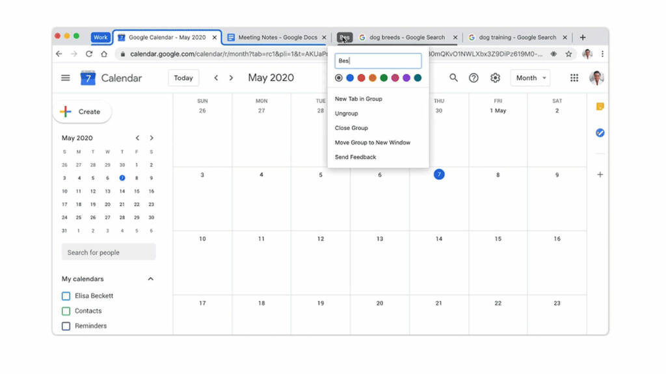
Task: Click the Chrome profile avatar in toolbar
Action: coord(587,54)
